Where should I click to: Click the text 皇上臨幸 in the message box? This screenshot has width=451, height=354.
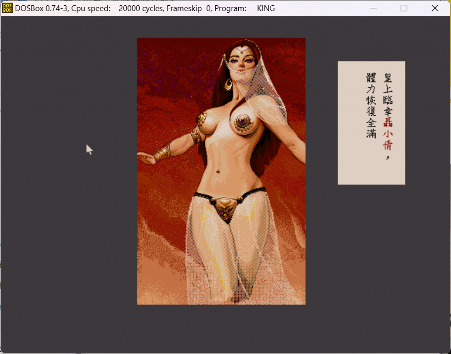pos(388,95)
